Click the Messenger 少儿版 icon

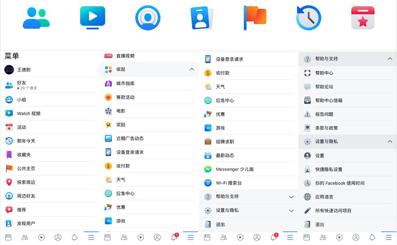[x=208, y=169]
